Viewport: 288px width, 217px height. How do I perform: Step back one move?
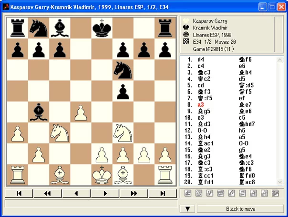pyautogui.click(x=76, y=193)
